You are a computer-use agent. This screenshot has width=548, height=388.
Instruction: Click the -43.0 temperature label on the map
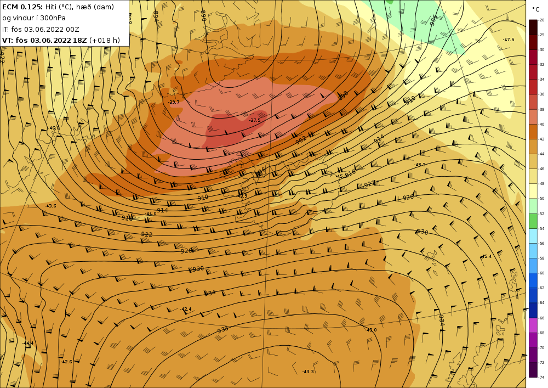(371, 330)
